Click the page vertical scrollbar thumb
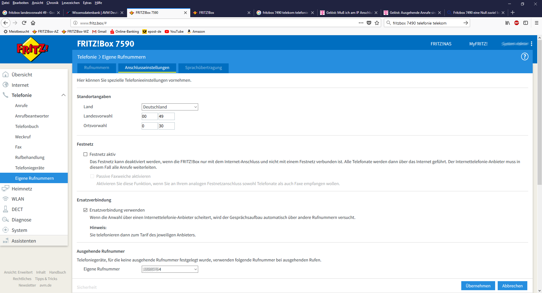 [539, 113]
